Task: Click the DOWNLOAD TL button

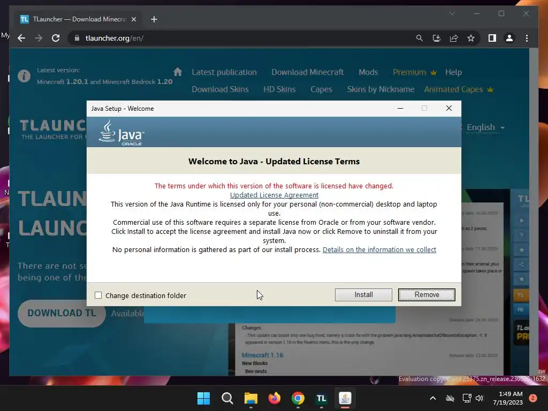Action: [62, 313]
